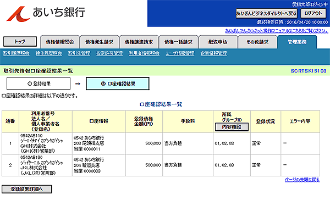Screen dimensions: 330x200
Task: Click the 最終操作日時 timestamp text
Action: click(293, 23)
